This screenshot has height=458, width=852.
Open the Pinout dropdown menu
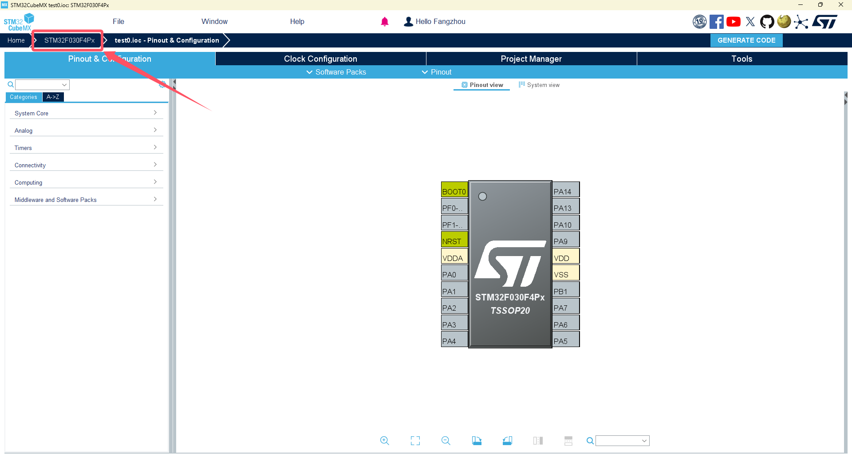437,72
